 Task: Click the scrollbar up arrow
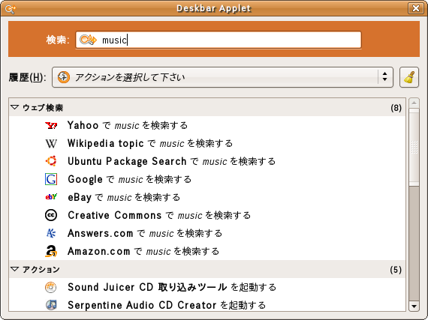click(x=414, y=103)
